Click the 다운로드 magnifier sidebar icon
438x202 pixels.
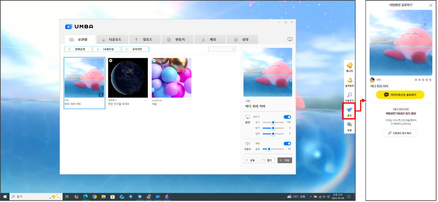[x=349, y=95]
